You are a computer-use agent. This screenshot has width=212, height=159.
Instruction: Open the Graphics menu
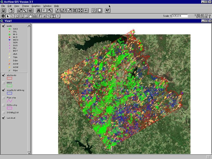(x=36, y=6)
